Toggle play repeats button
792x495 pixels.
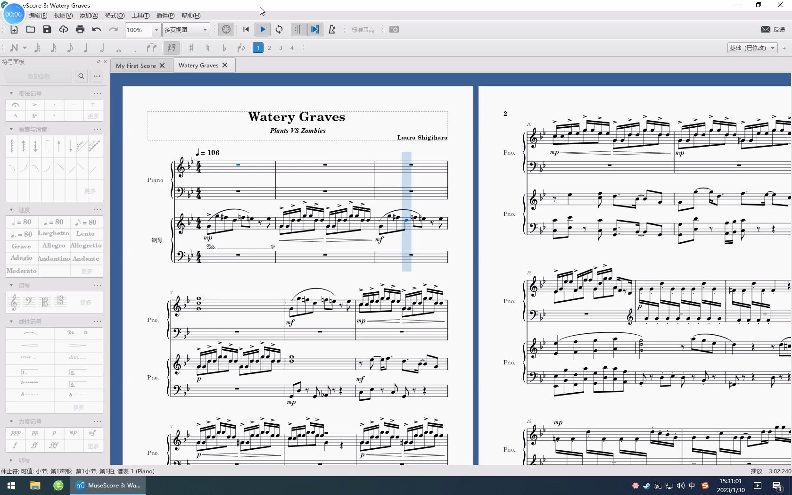[297, 30]
